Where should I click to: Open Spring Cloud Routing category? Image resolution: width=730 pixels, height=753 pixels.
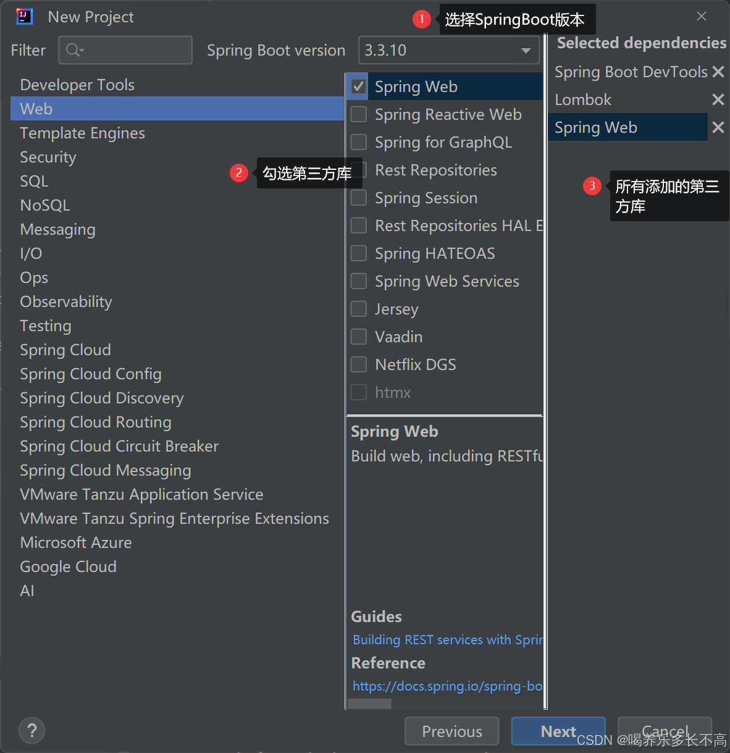[x=177, y=422]
